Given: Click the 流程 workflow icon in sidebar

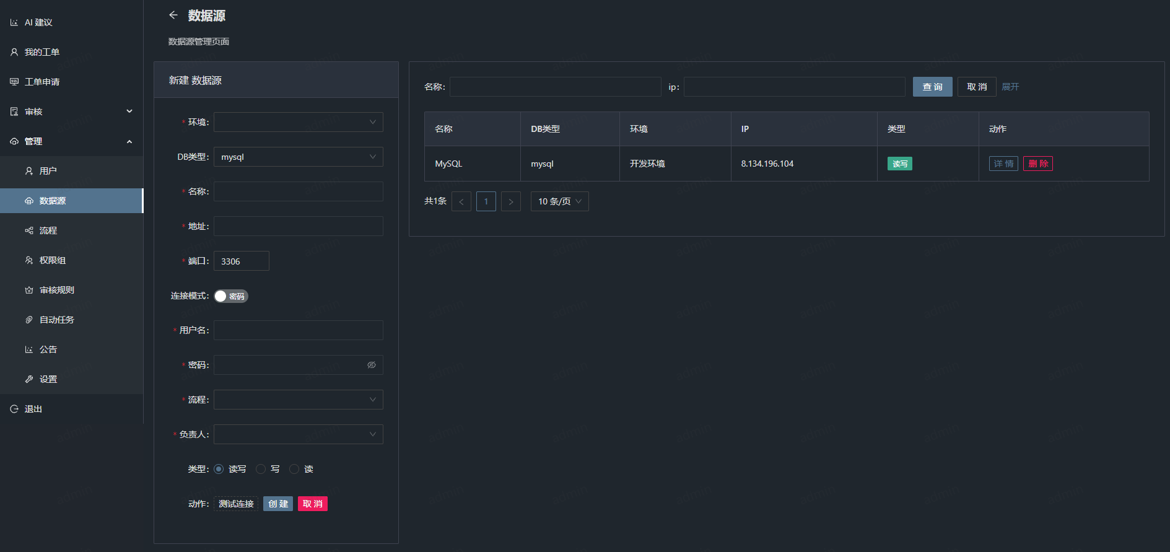Looking at the screenshot, I should tap(29, 230).
